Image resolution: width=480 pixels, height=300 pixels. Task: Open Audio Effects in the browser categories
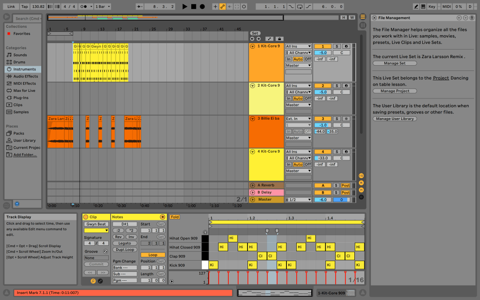click(25, 76)
